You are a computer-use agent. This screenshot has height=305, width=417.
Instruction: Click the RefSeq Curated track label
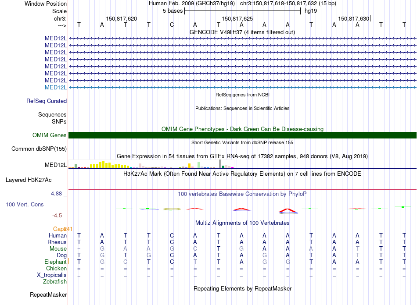47,101
